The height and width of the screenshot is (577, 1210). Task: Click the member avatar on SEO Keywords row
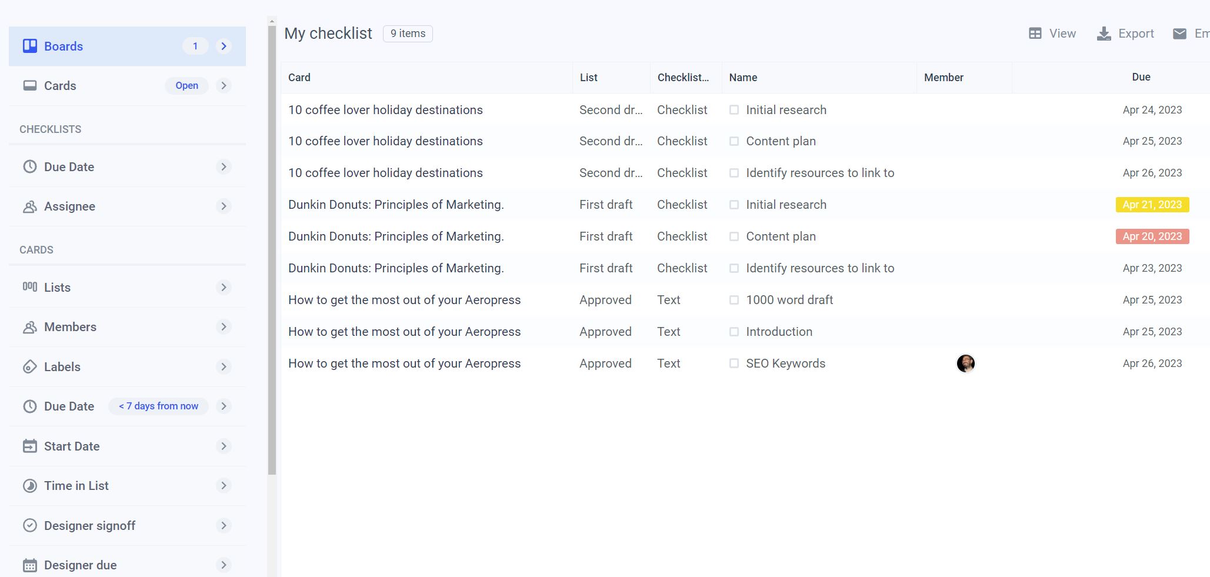[966, 363]
